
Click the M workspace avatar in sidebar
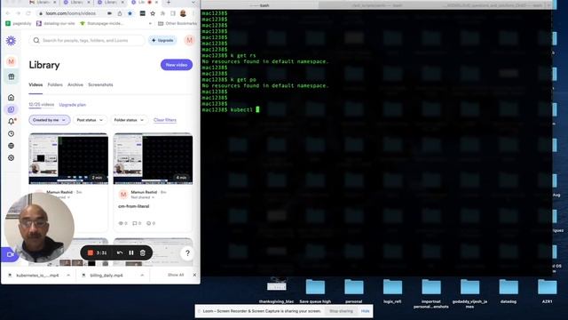pos(12,61)
